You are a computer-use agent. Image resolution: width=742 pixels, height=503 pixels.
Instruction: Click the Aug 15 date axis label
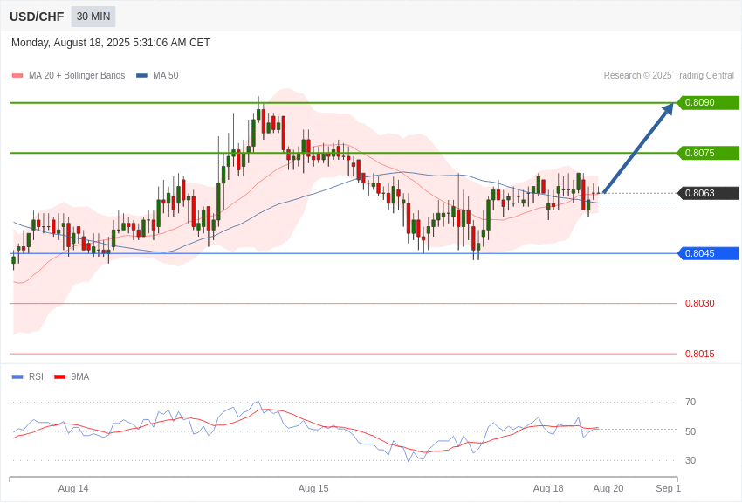tap(313, 488)
